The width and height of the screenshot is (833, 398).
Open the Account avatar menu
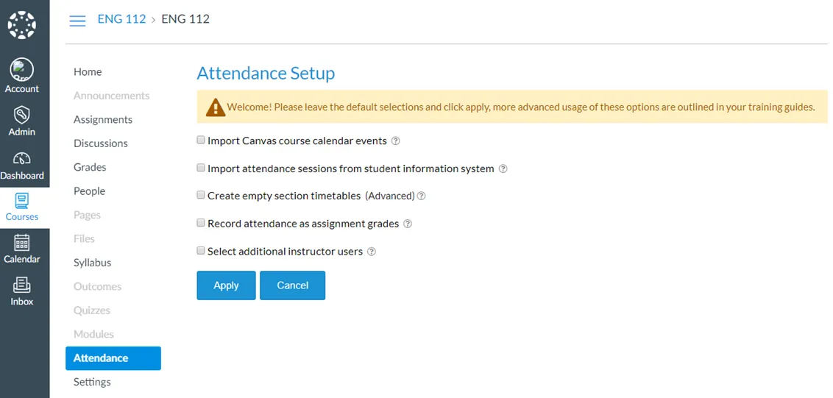(x=22, y=70)
